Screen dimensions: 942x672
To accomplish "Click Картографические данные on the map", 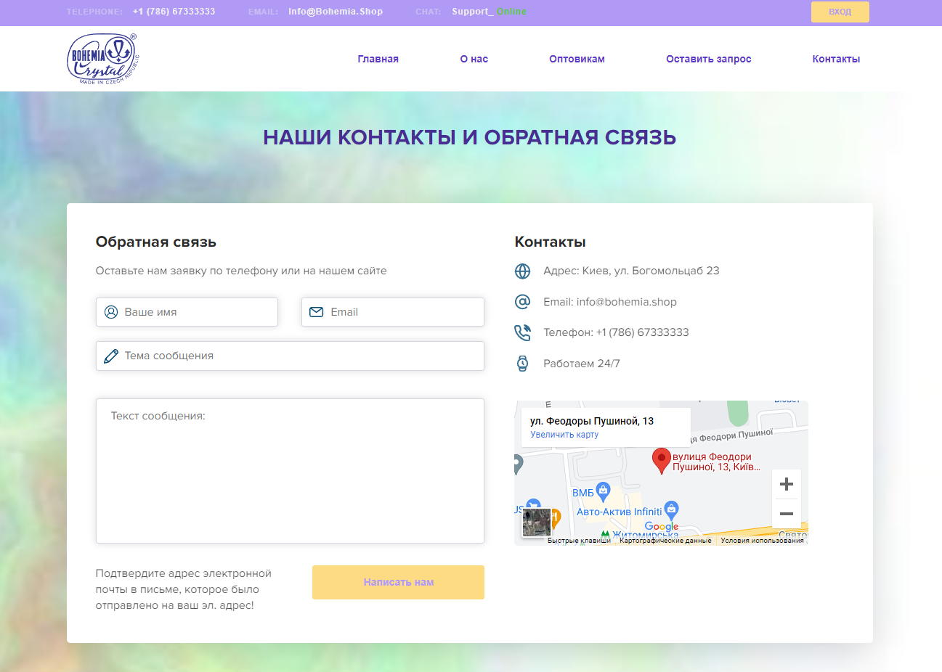I will (665, 541).
